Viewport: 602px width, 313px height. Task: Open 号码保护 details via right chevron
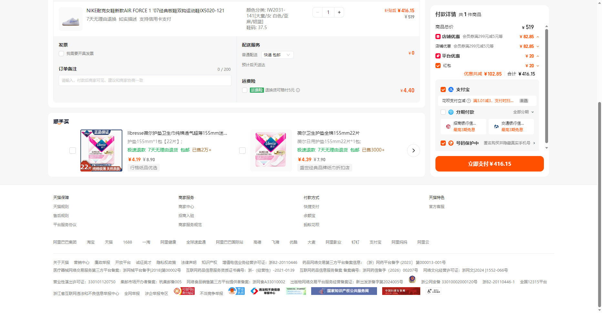click(x=534, y=143)
